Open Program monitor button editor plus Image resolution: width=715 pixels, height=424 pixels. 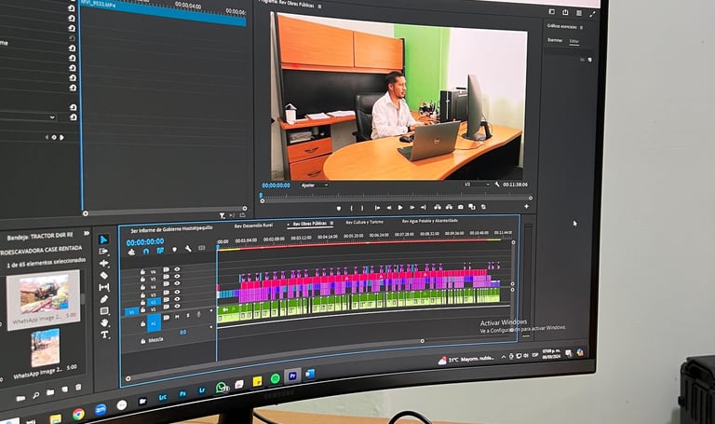[x=526, y=206]
